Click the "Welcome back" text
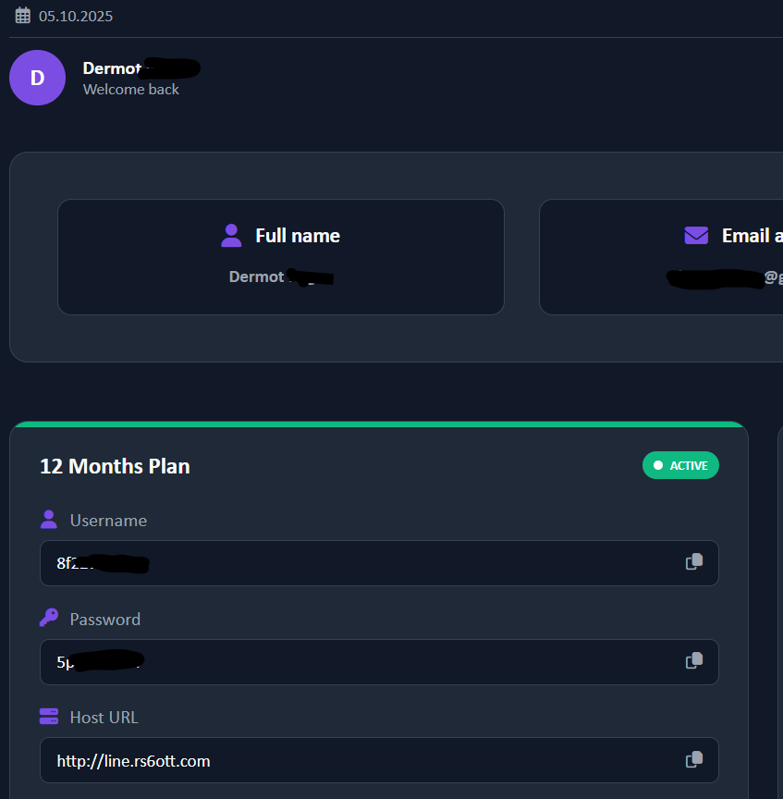 [131, 90]
